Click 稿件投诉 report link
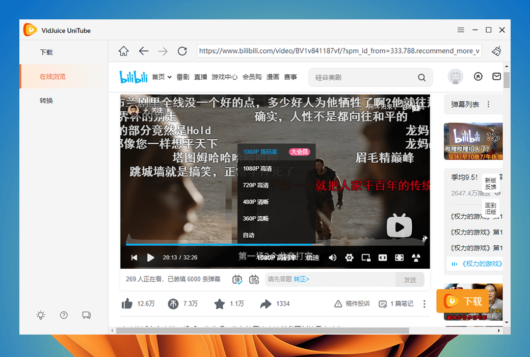530x357 pixels. pyautogui.click(x=352, y=303)
